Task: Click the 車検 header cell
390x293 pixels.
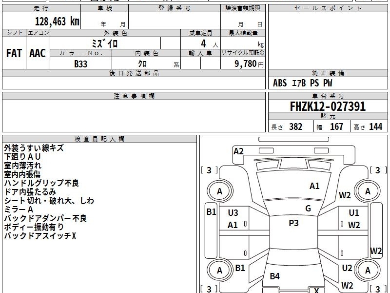Action: pos(105,8)
